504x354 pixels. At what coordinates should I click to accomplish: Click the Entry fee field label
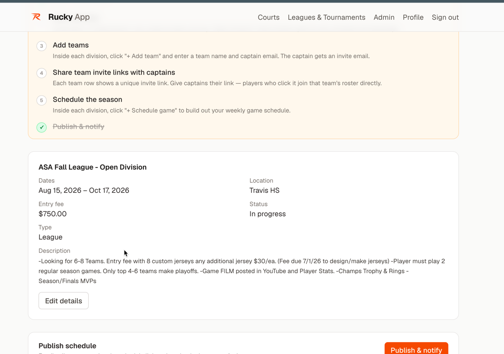[51, 204]
